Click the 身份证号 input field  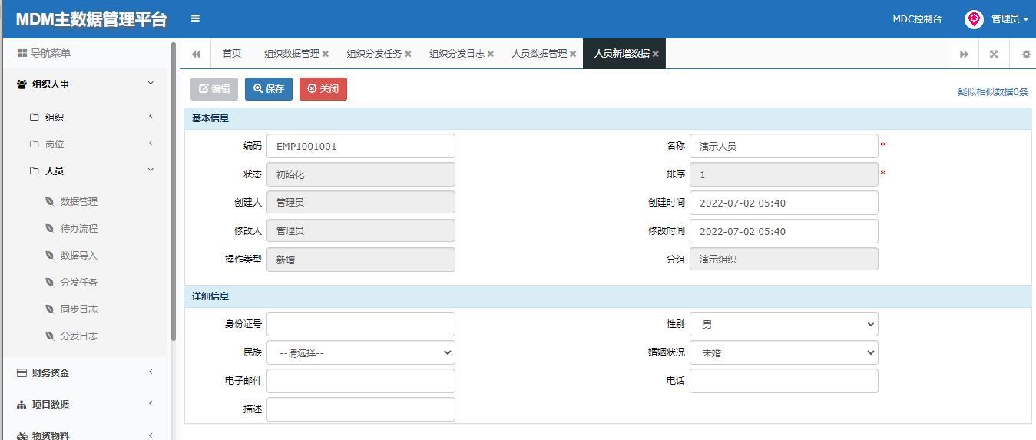360,324
